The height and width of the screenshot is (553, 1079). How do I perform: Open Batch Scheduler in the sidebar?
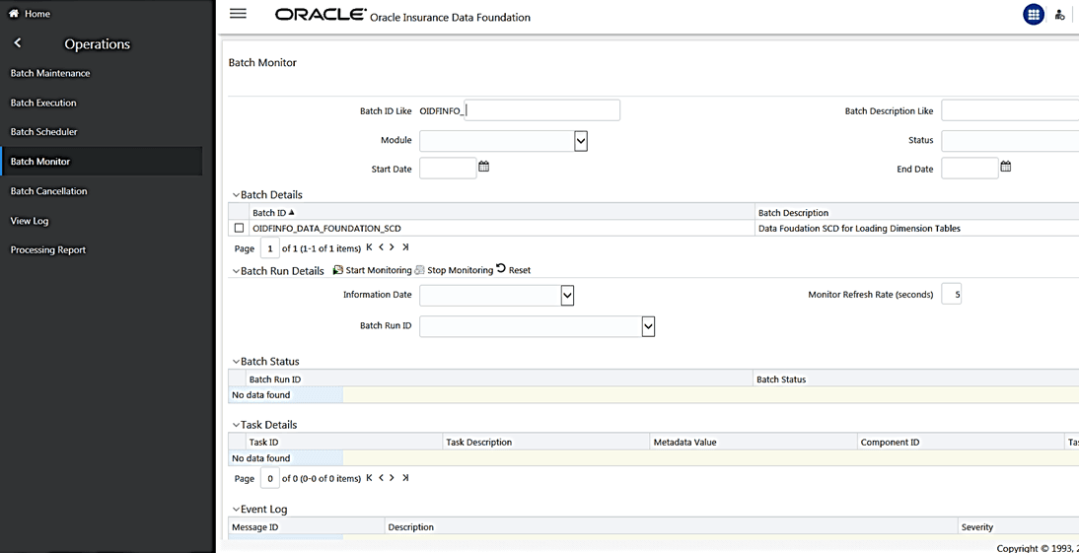[x=44, y=131]
